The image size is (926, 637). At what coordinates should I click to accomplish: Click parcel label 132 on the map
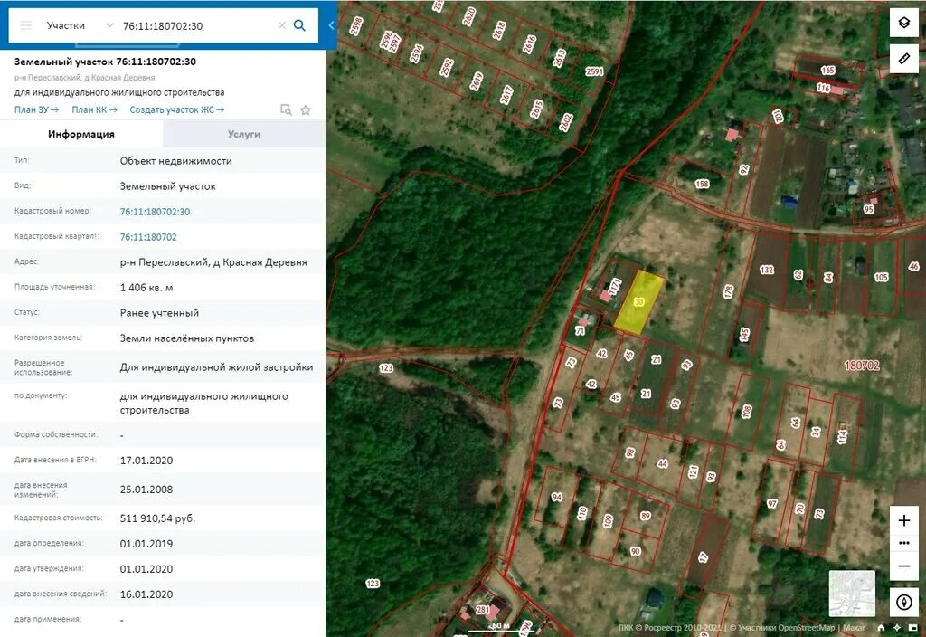coord(767,270)
